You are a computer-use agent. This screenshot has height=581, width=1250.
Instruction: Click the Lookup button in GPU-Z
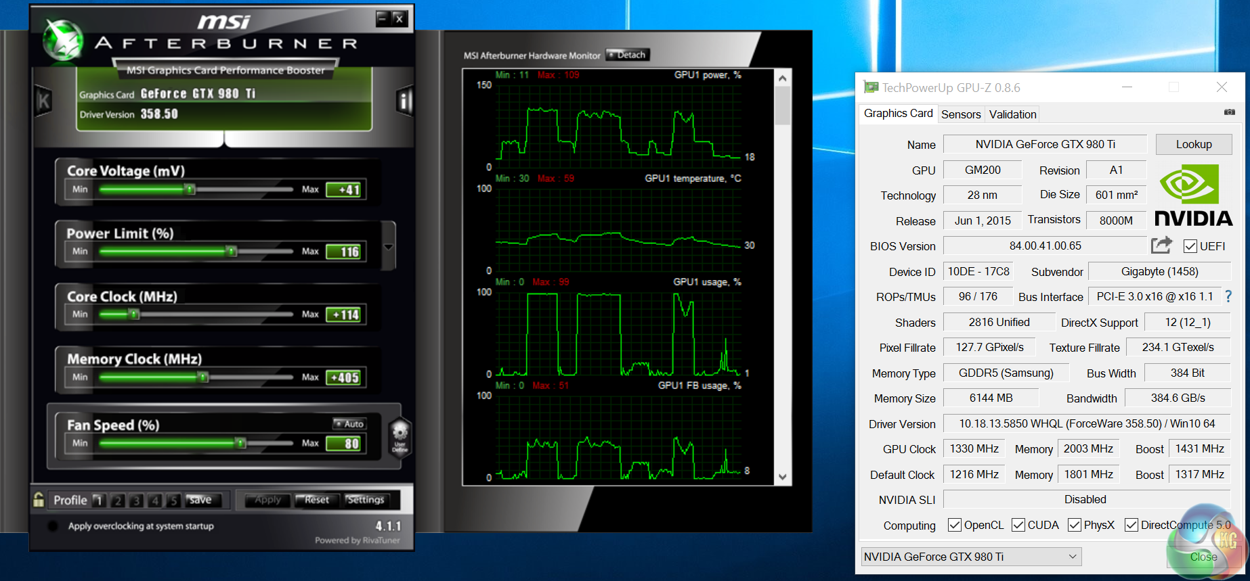1193,144
